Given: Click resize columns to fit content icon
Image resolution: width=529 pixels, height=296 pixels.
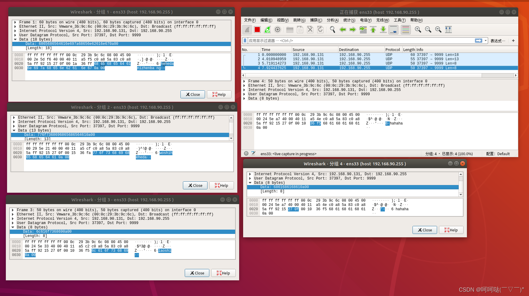Looking at the screenshot, I should click(x=448, y=30).
